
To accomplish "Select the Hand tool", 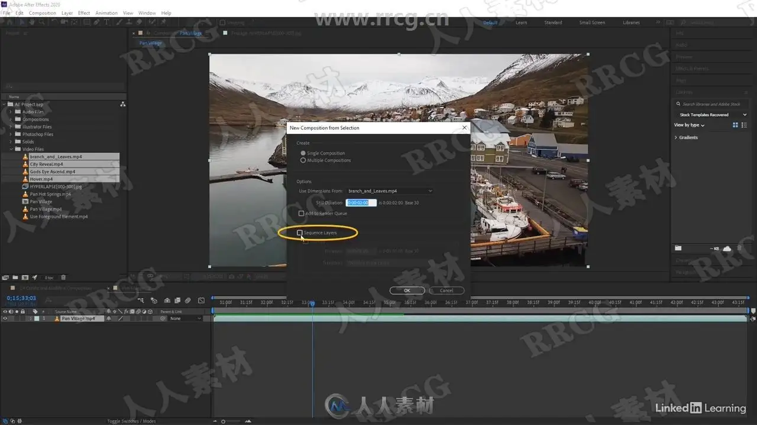I will click(x=32, y=22).
